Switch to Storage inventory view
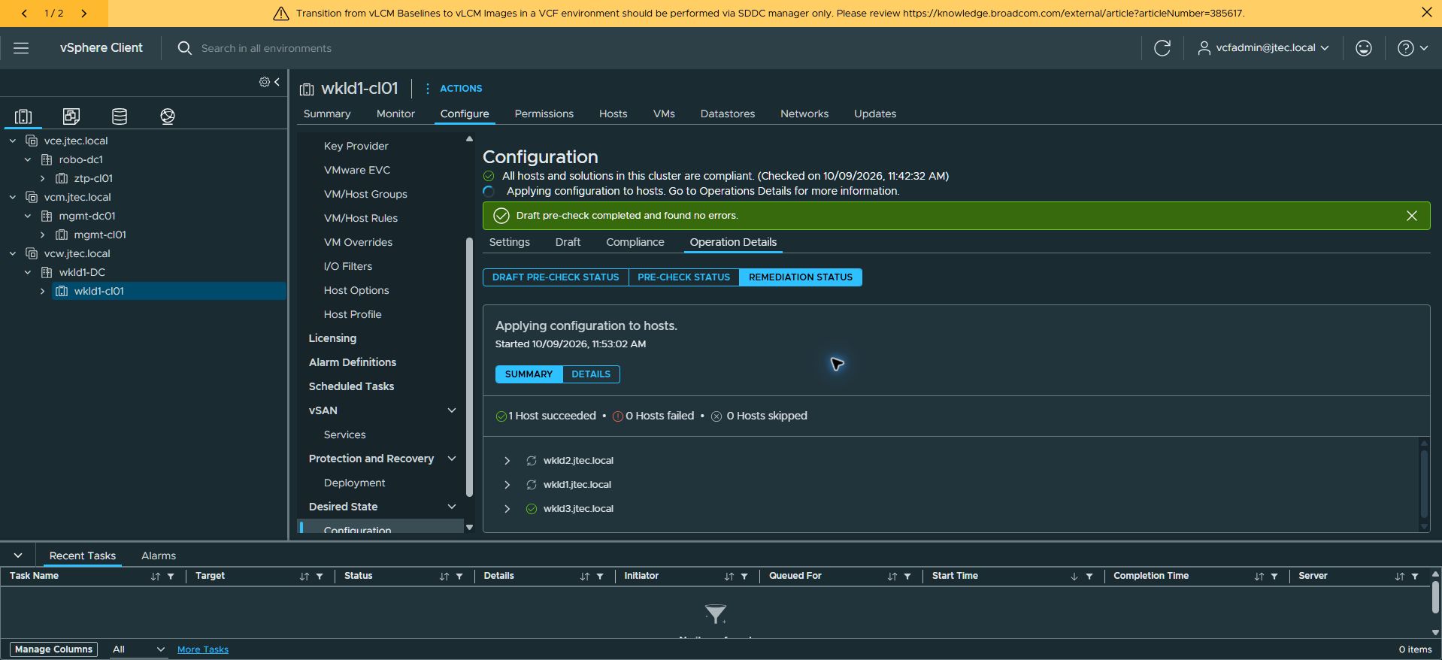This screenshot has height=660, width=1442. (x=120, y=116)
